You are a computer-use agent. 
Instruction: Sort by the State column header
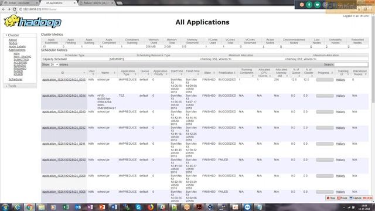[x=209, y=73]
